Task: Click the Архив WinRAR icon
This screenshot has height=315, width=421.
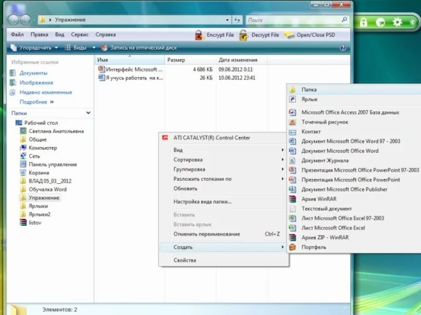Action: point(293,199)
